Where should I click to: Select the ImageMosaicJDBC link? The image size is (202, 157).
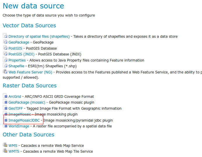pos(24,120)
